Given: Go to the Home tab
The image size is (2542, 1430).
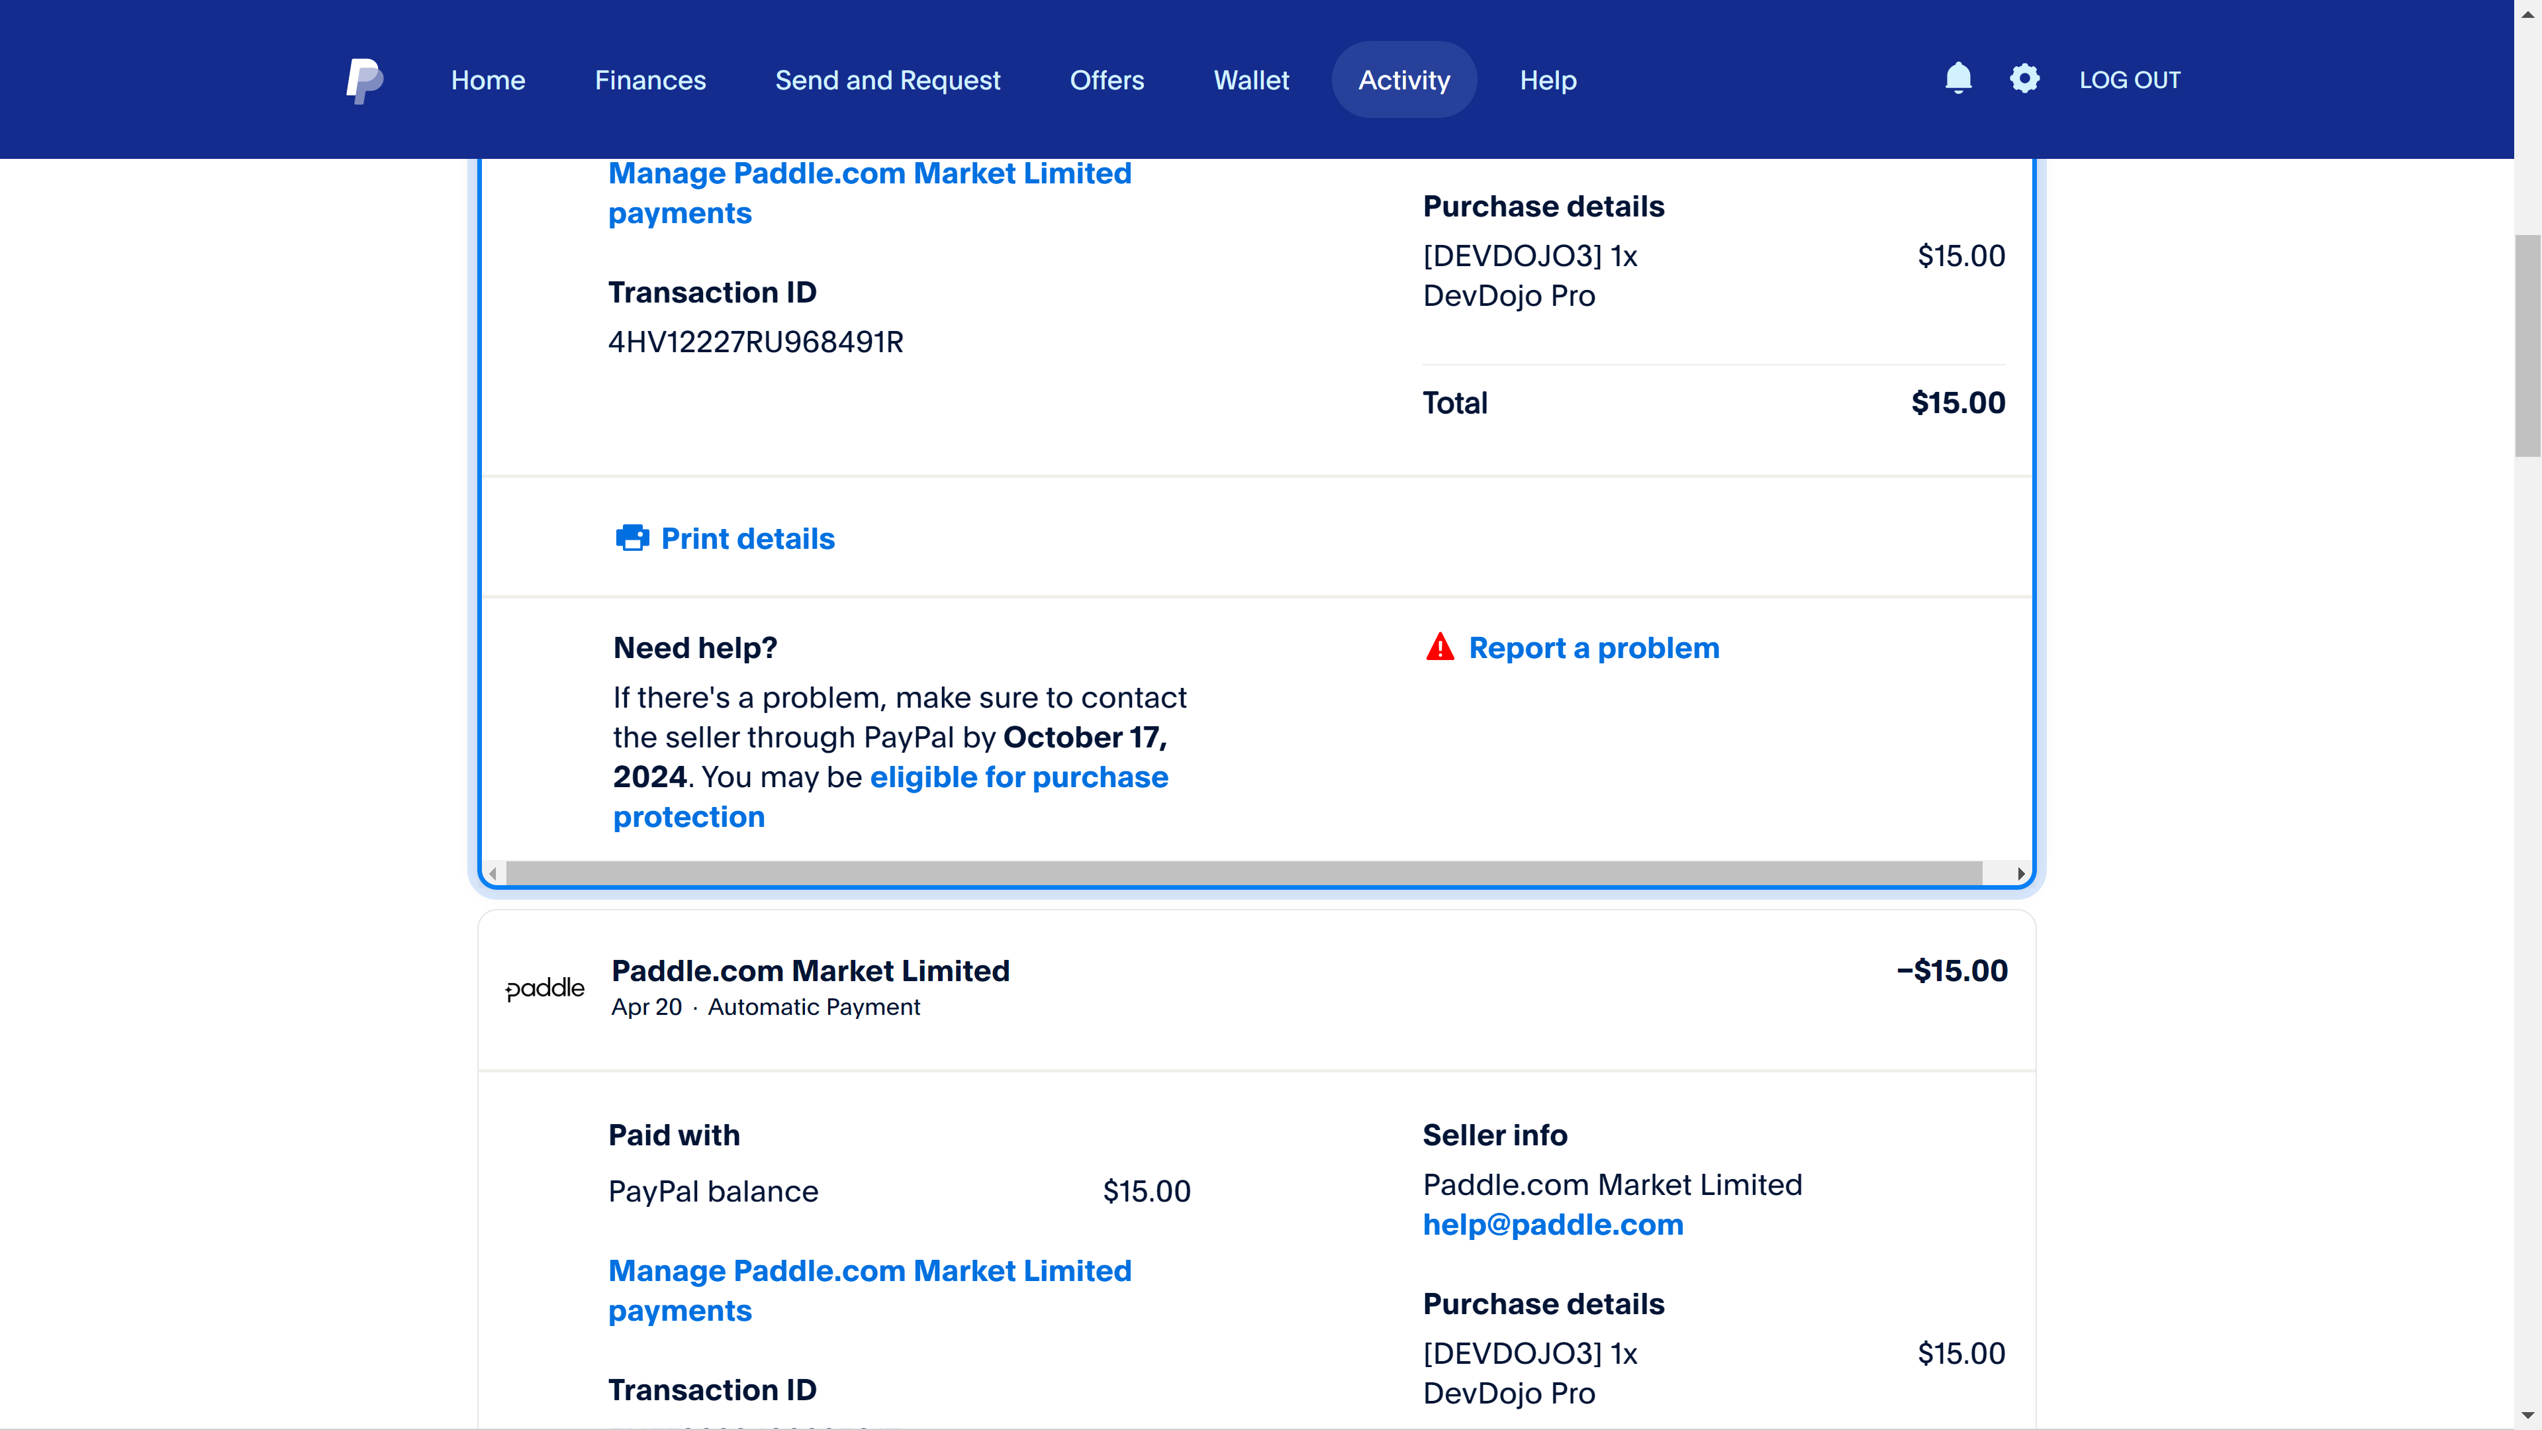Looking at the screenshot, I should pyautogui.click(x=487, y=80).
